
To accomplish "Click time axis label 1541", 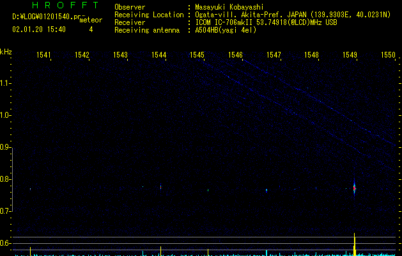I will [43, 55].
